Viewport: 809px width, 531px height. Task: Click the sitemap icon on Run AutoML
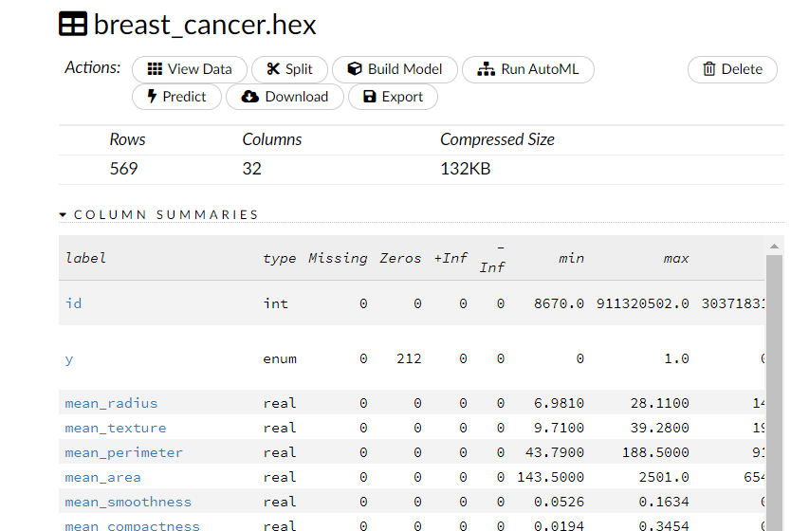tap(486, 69)
